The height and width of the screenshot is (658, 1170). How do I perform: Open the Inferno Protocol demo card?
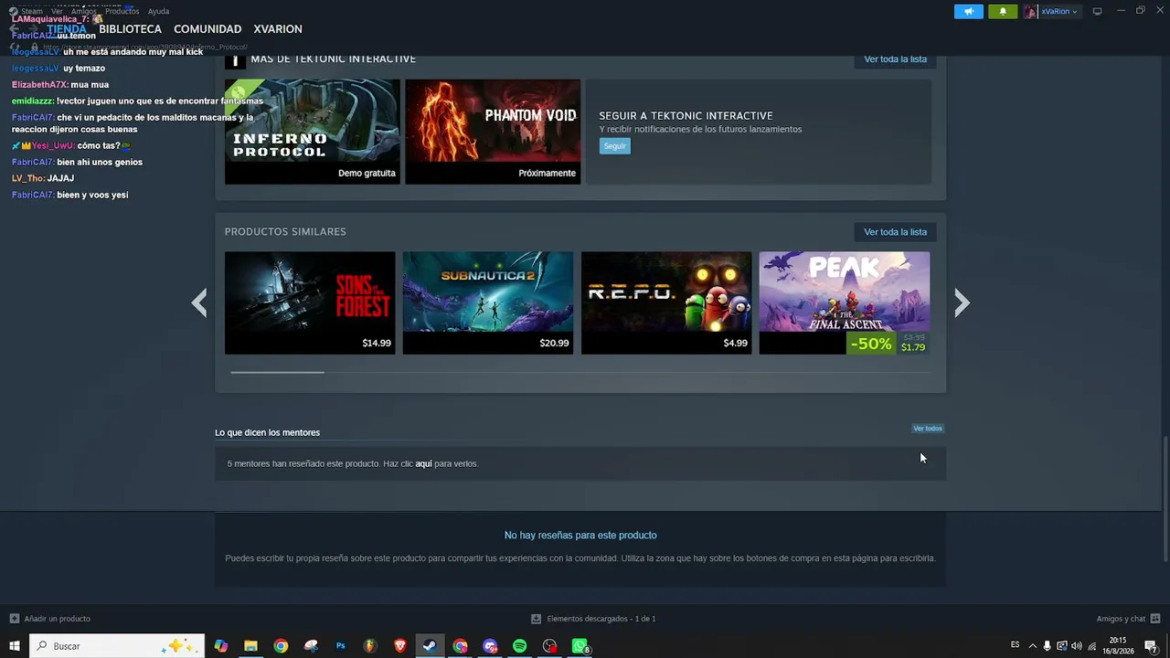tap(313, 132)
